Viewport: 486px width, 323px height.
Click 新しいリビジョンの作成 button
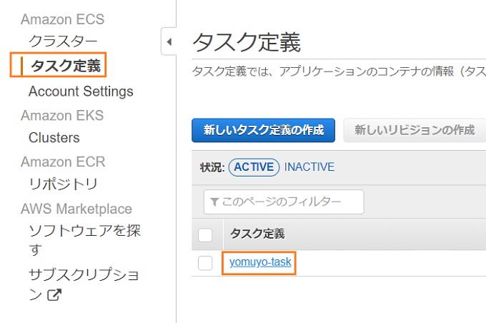click(415, 130)
